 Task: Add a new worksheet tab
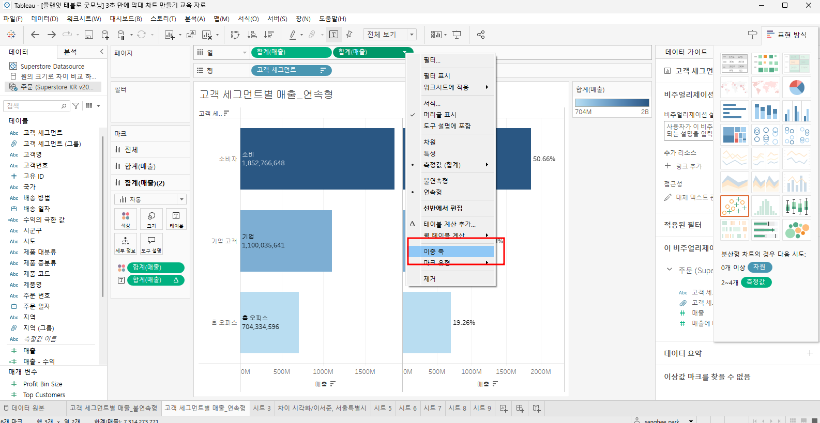tap(504, 409)
